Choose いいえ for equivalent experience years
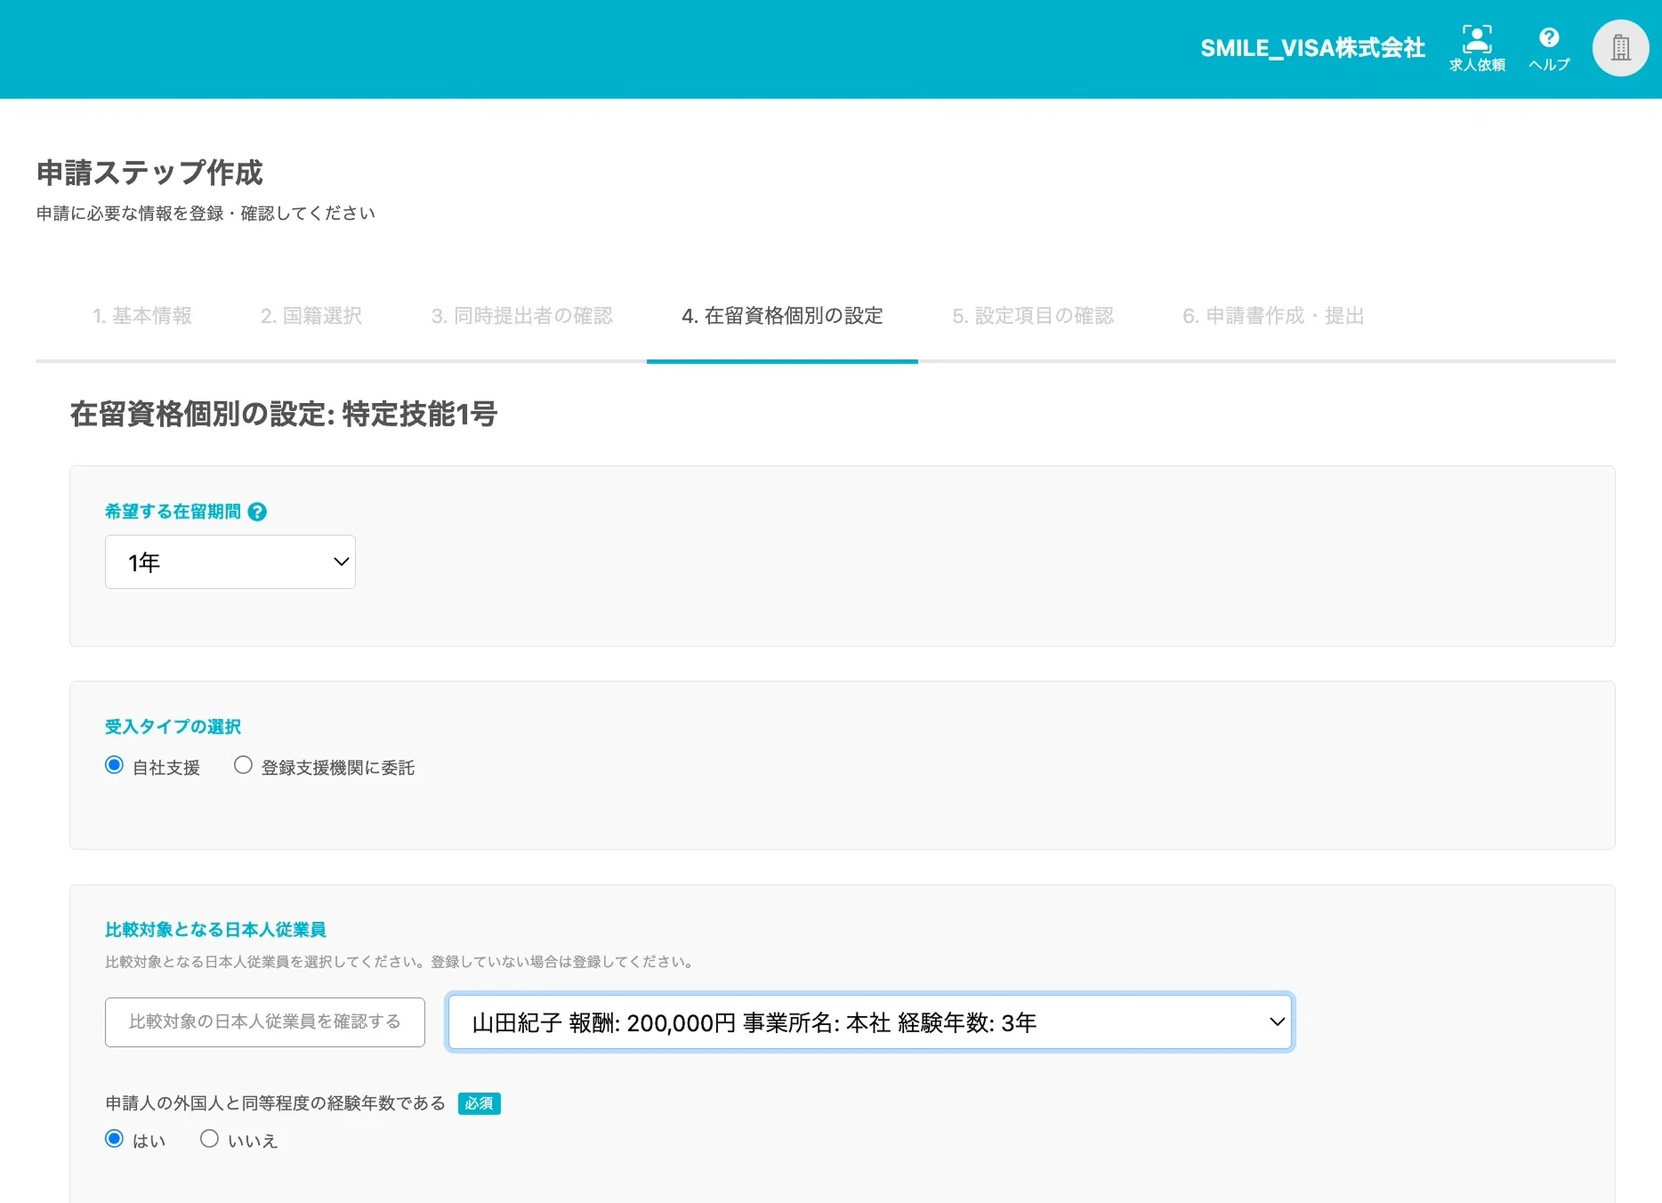1662x1203 pixels. point(209,1139)
